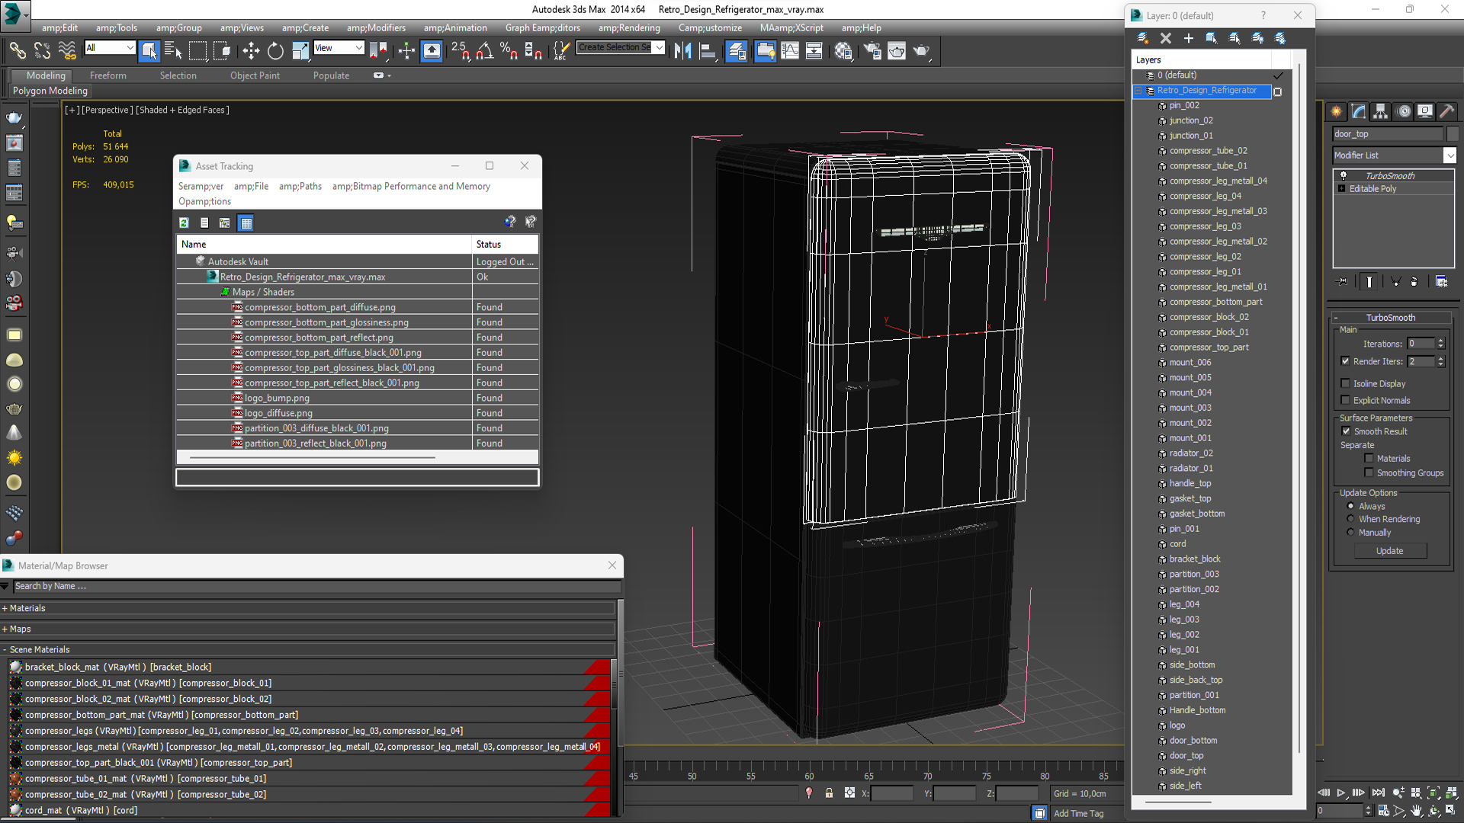The width and height of the screenshot is (1464, 823).
Task: Check Separate by Materials
Action: (1369, 458)
